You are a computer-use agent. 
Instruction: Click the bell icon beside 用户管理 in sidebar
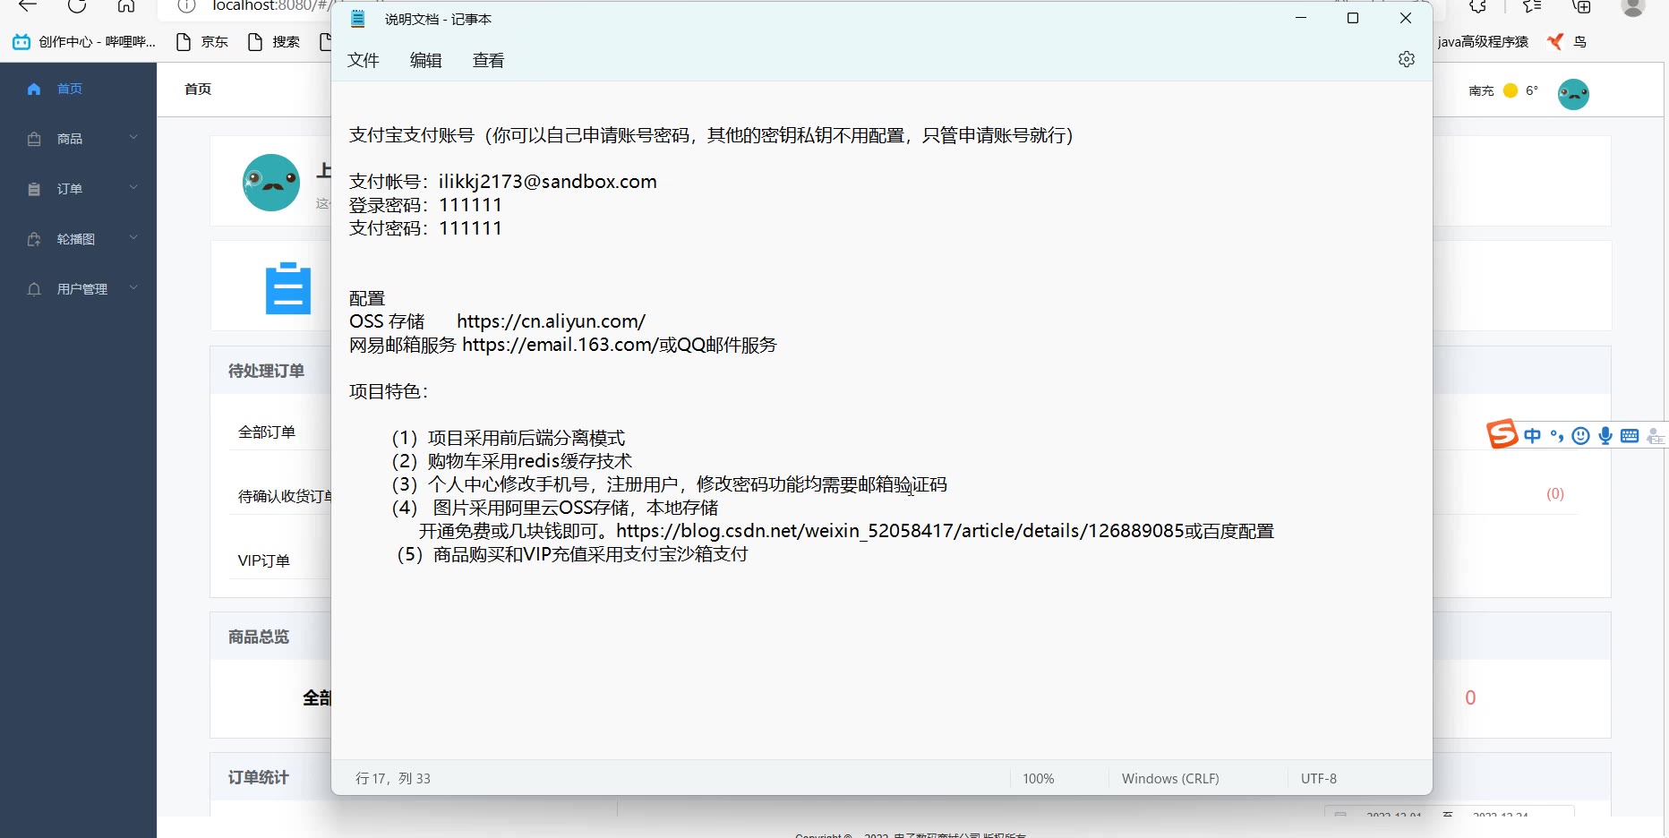tap(34, 289)
